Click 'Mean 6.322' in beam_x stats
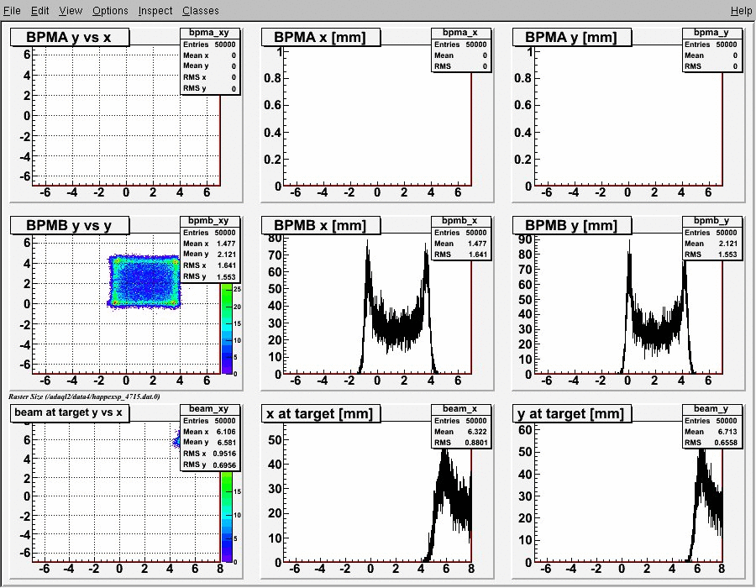This screenshot has height=588, width=756. pos(461,432)
